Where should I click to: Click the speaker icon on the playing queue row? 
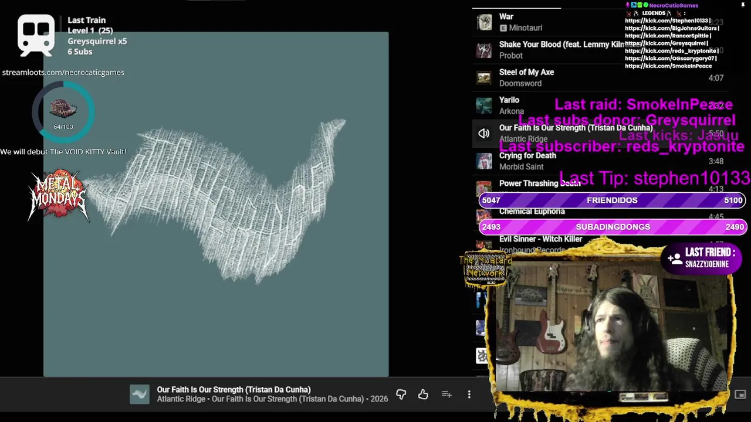483,134
